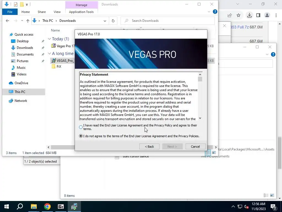The height and width of the screenshot is (212, 282).
Task: Open the Chrome profile avatar
Action: (x=267, y=15)
